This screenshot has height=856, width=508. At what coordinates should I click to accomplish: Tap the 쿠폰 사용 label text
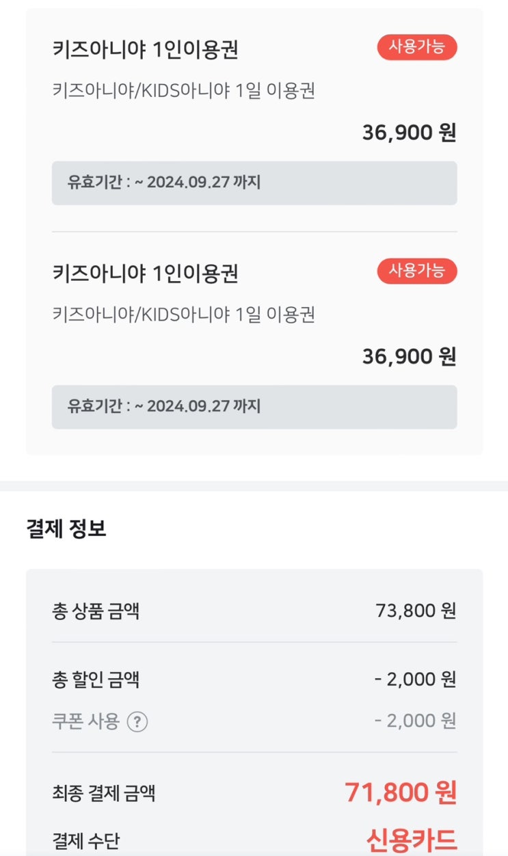[x=86, y=721]
